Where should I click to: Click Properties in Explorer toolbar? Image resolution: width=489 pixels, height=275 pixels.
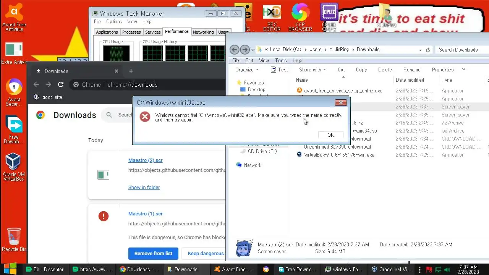[x=443, y=70]
